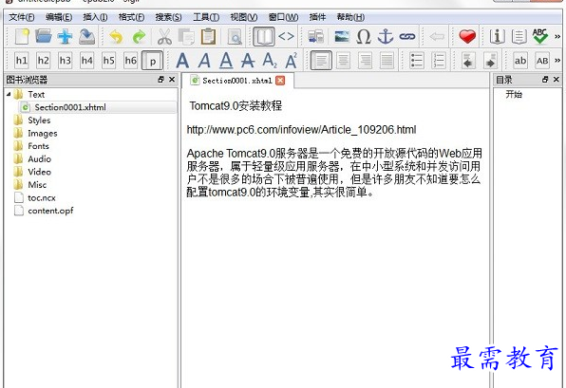Switch to Book View mode
This screenshot has width=566, height=388.
click(x=264, y=37)
